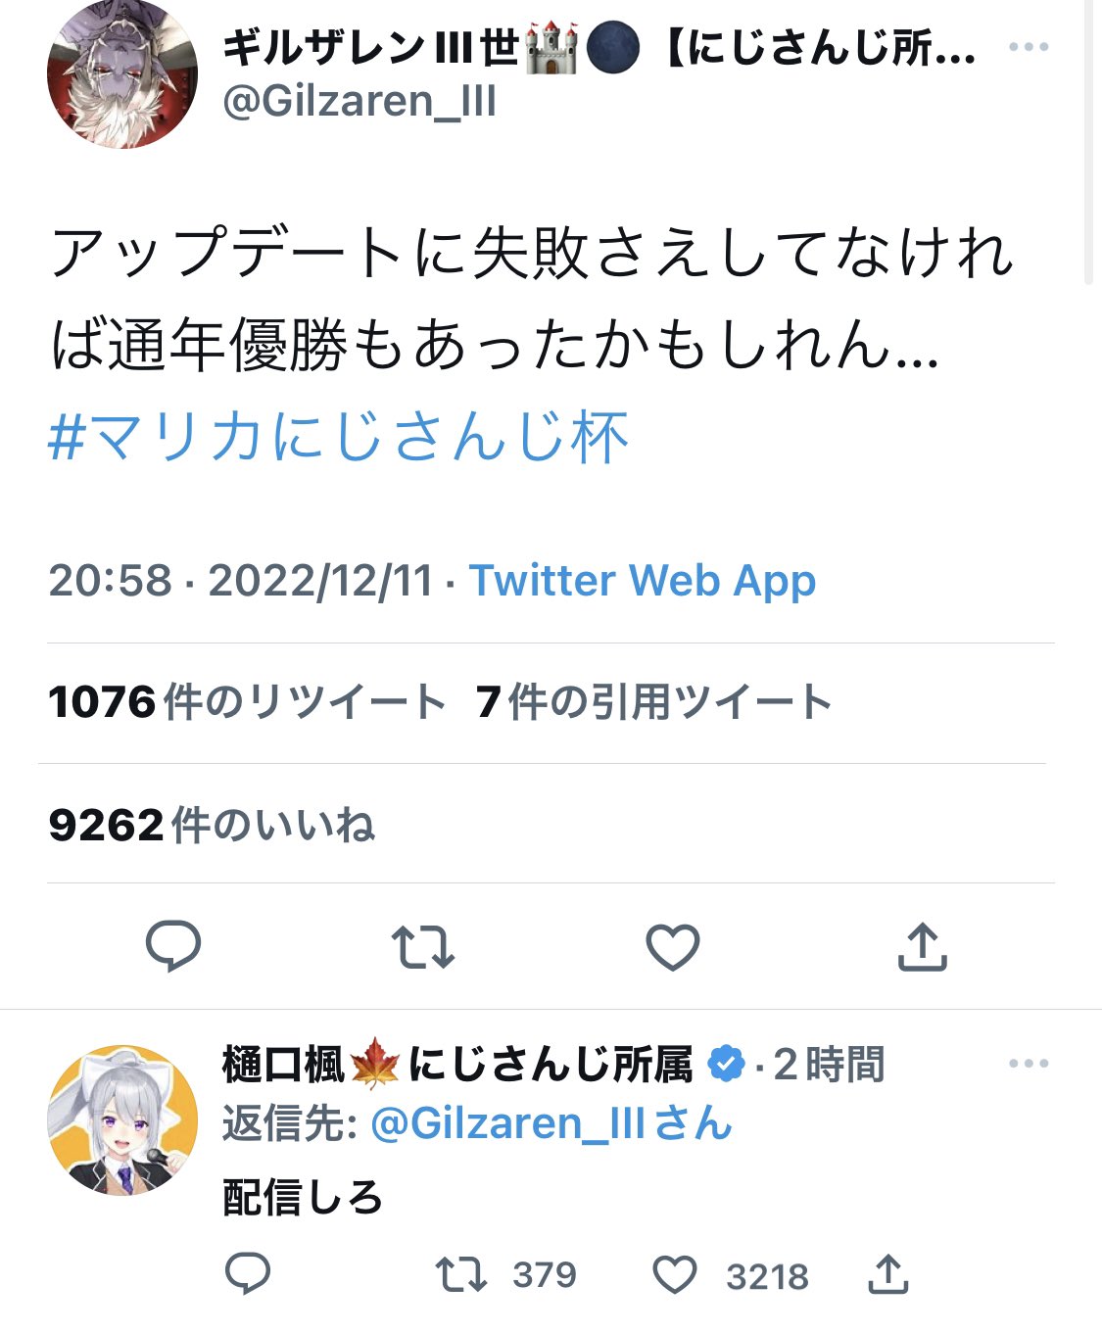1102x1333 pixels.
Task: Open 樋口楓 profile avatar
Action: [x=122, y=1120]
